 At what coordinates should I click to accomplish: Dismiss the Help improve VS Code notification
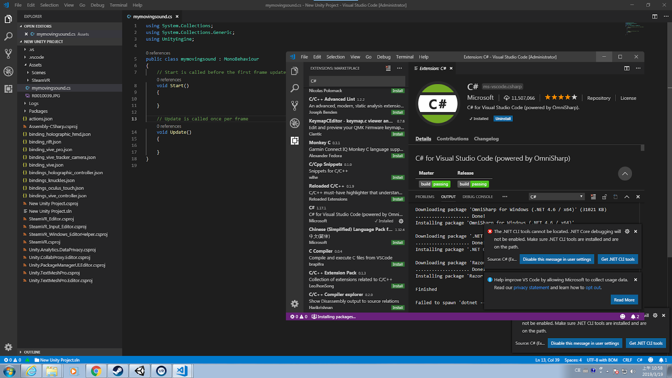click(x=635, y=280)
